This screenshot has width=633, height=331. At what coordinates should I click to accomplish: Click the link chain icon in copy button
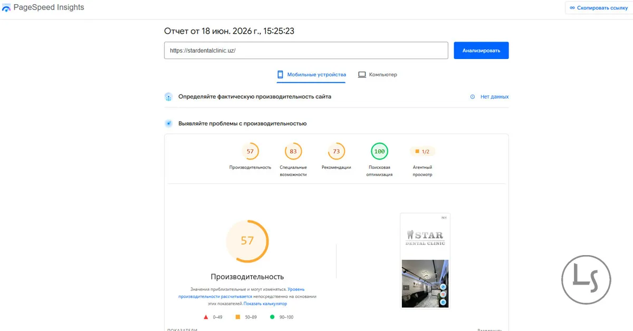[572, 8]
